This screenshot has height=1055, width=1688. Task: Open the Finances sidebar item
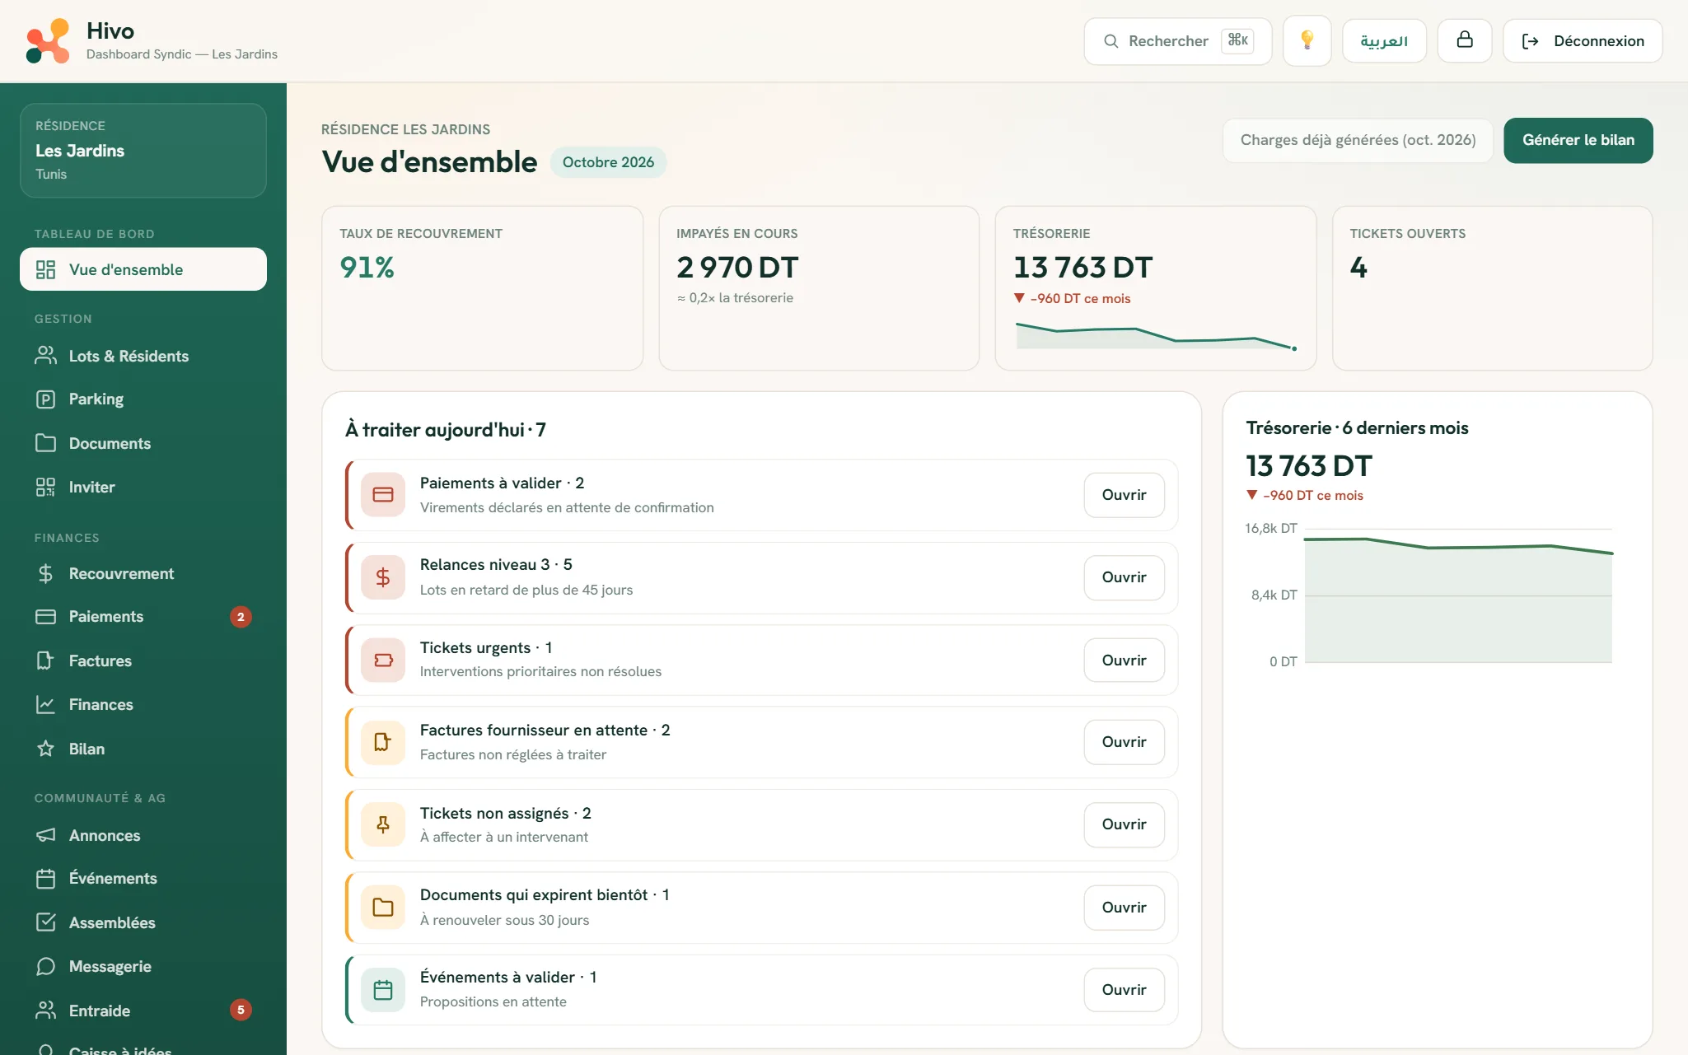tap(143, 704)
